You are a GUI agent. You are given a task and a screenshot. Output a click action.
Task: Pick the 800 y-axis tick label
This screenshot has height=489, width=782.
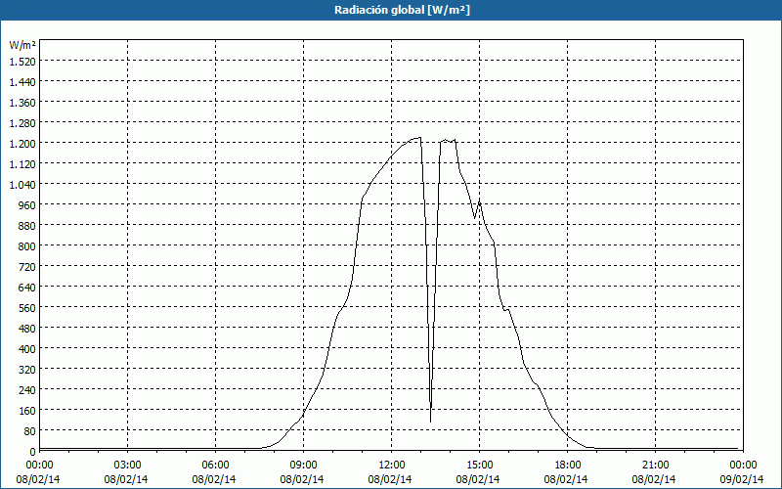pos(28,246)
